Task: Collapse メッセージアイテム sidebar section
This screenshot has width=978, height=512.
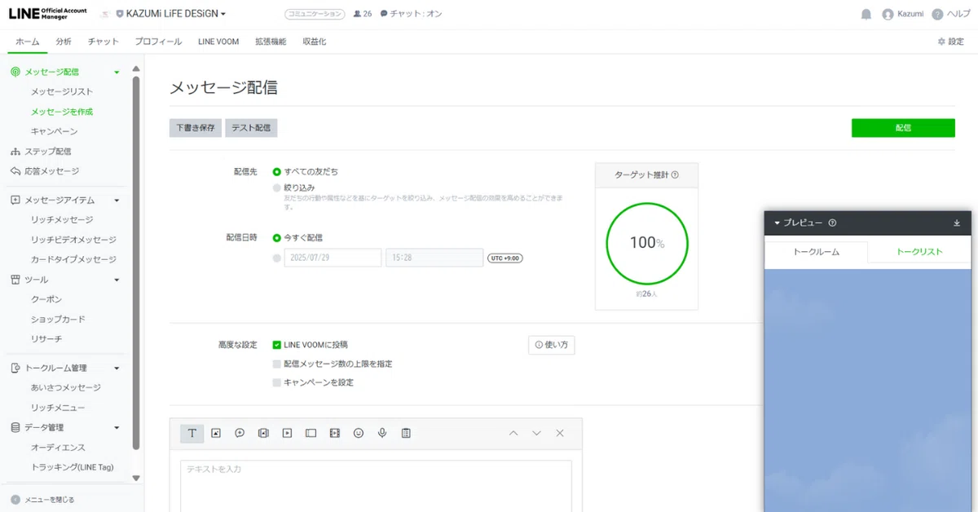Action: [x=117, y=201]
